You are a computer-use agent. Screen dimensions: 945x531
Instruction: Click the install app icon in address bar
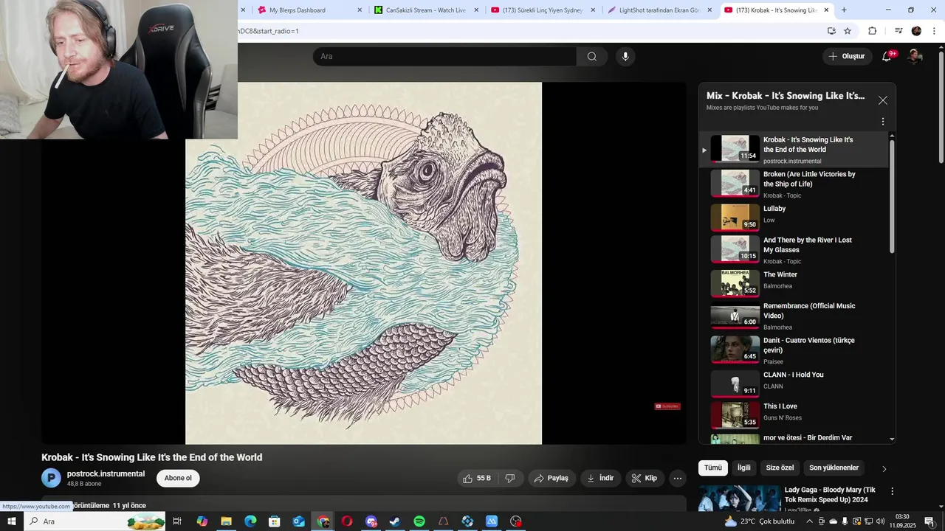831,31
